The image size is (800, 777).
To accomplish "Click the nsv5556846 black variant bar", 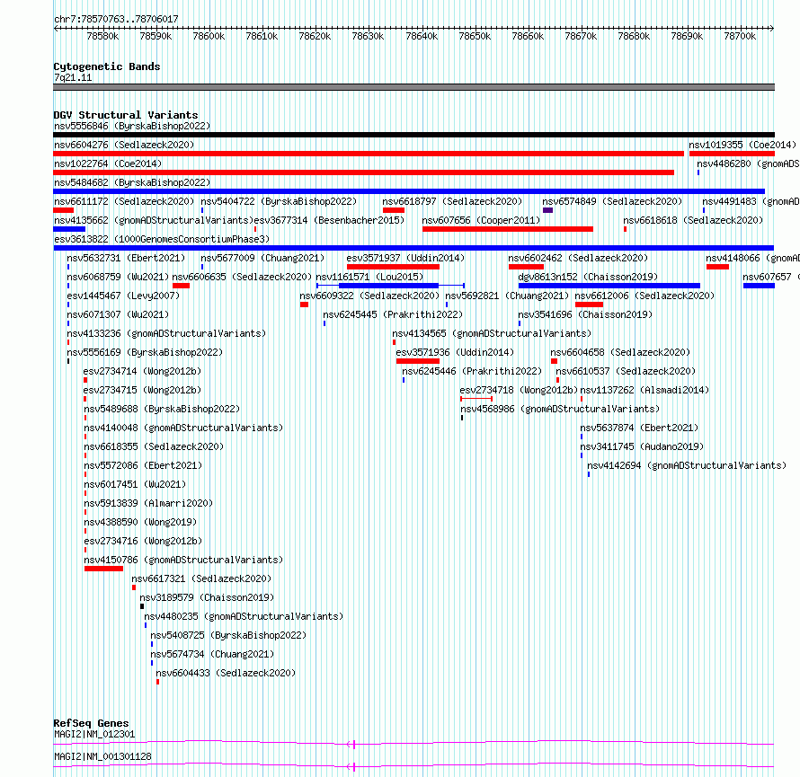I will tap(413, 135).
